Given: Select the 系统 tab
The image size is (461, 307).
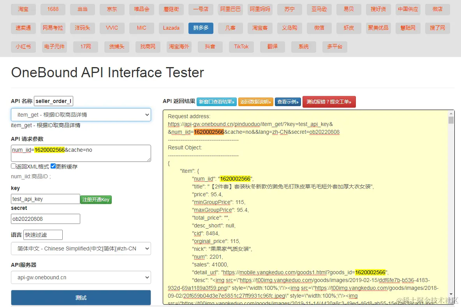Looking at the screenshot, I should click(304, 46).
